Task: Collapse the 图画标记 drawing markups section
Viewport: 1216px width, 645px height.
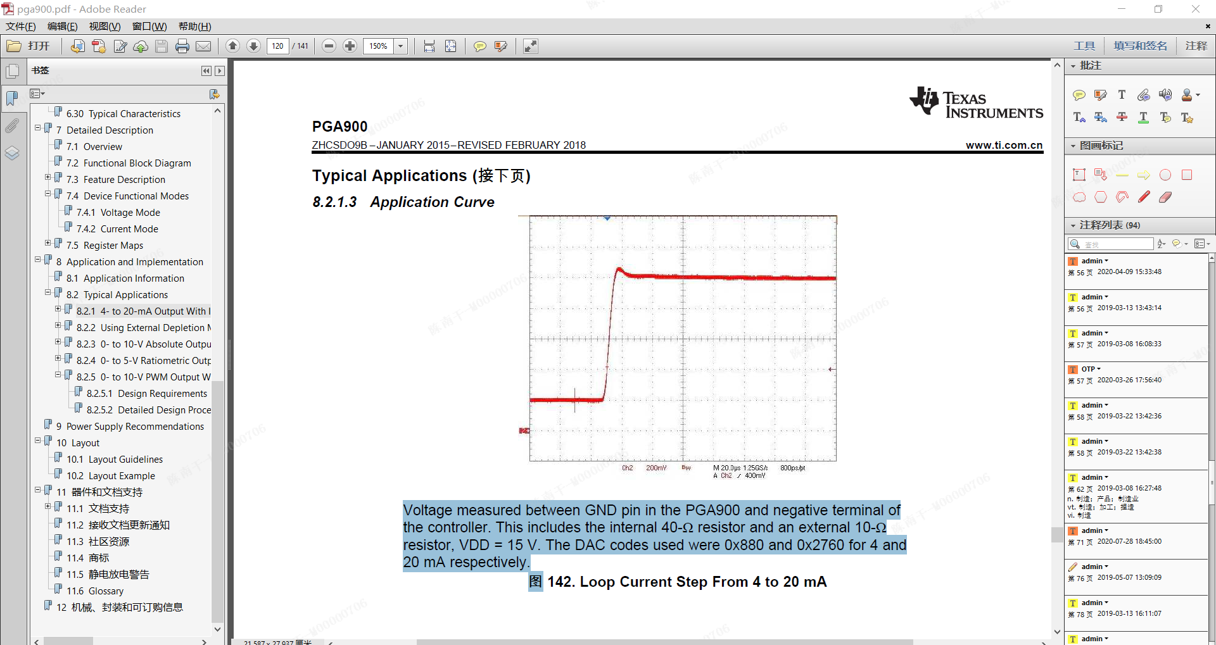Action: click(1073, 146)
